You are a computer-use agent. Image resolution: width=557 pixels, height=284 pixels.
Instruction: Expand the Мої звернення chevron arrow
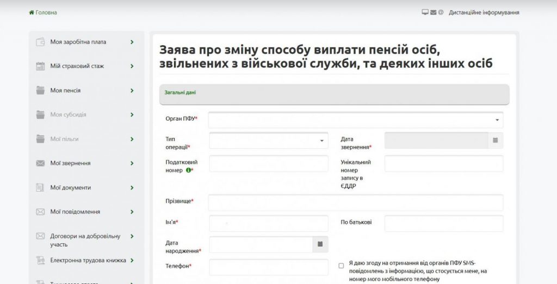pos(132,163)
